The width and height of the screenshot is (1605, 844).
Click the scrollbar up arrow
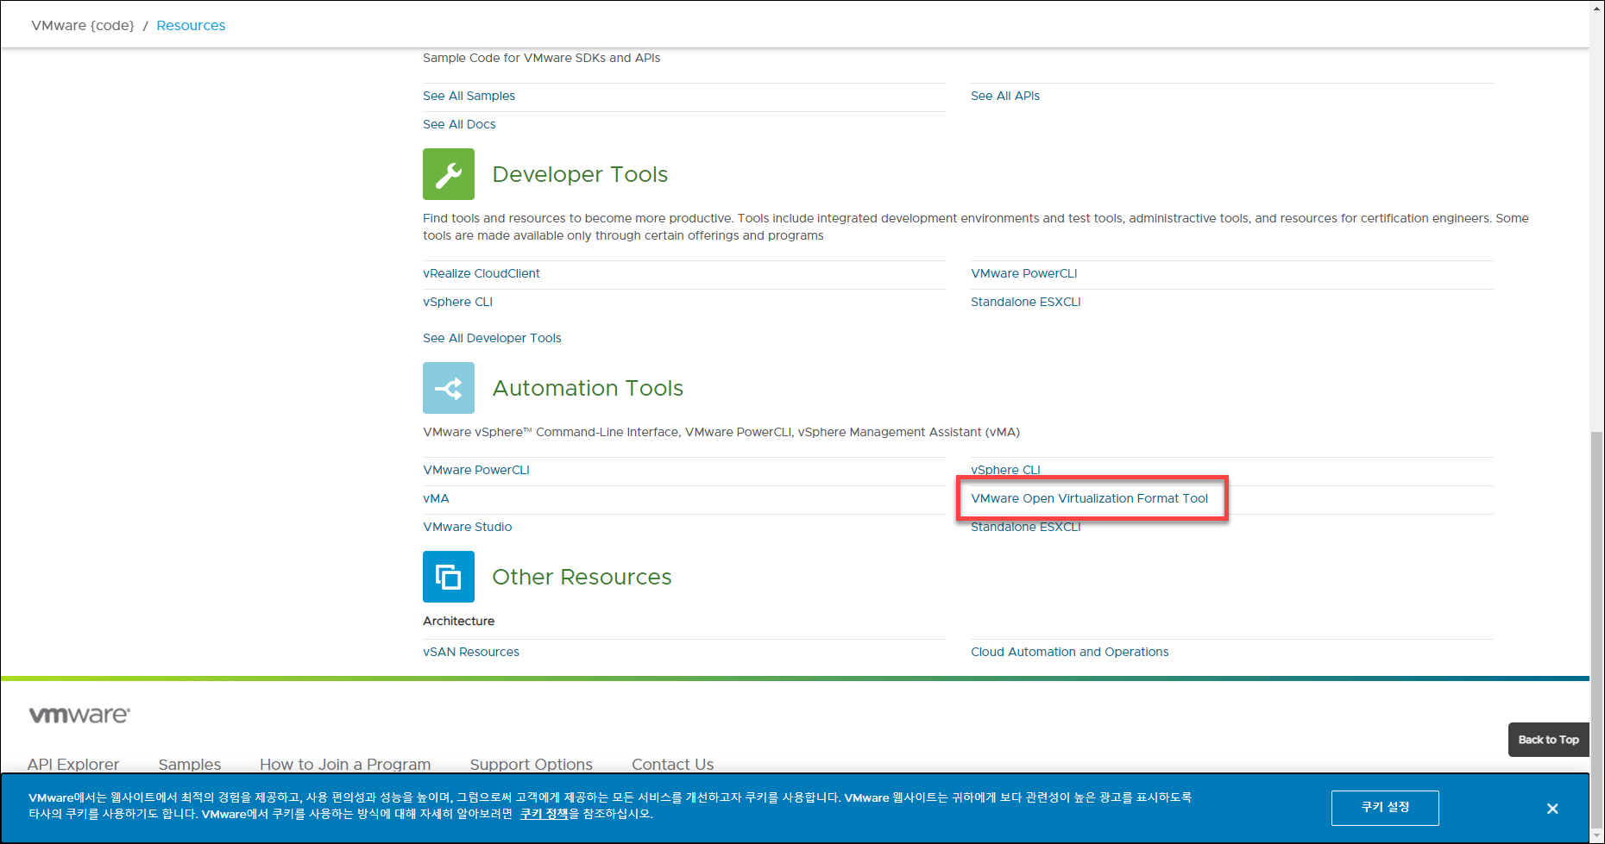pos(1597,7)
